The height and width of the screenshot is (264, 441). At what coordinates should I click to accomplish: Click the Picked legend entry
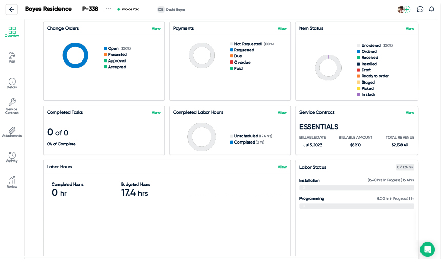pos(365,89)
